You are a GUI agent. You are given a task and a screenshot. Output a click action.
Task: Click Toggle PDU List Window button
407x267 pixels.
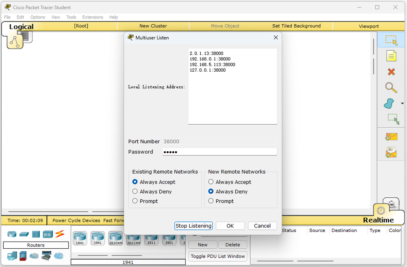tap(218, 256)
